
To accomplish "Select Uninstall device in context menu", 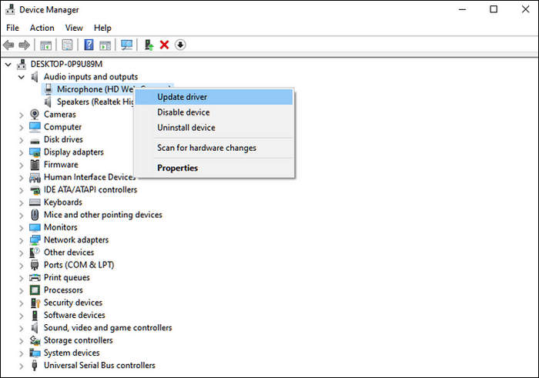I will point(214,128).
